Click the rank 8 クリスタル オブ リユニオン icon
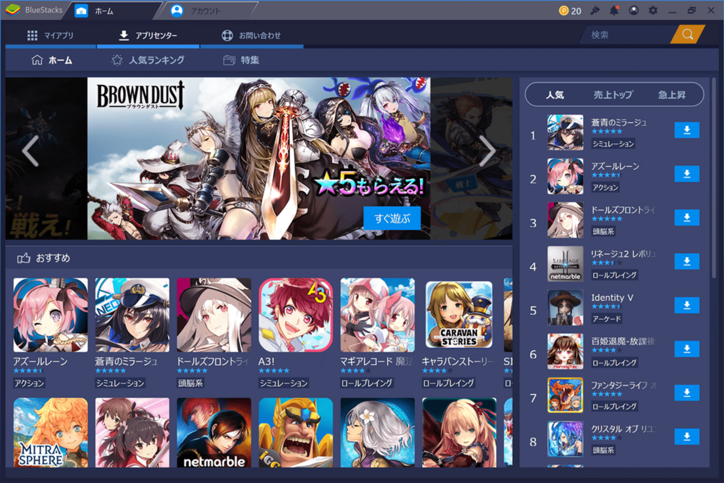Screen dimensions: 724x483 [x=565, y=439]
